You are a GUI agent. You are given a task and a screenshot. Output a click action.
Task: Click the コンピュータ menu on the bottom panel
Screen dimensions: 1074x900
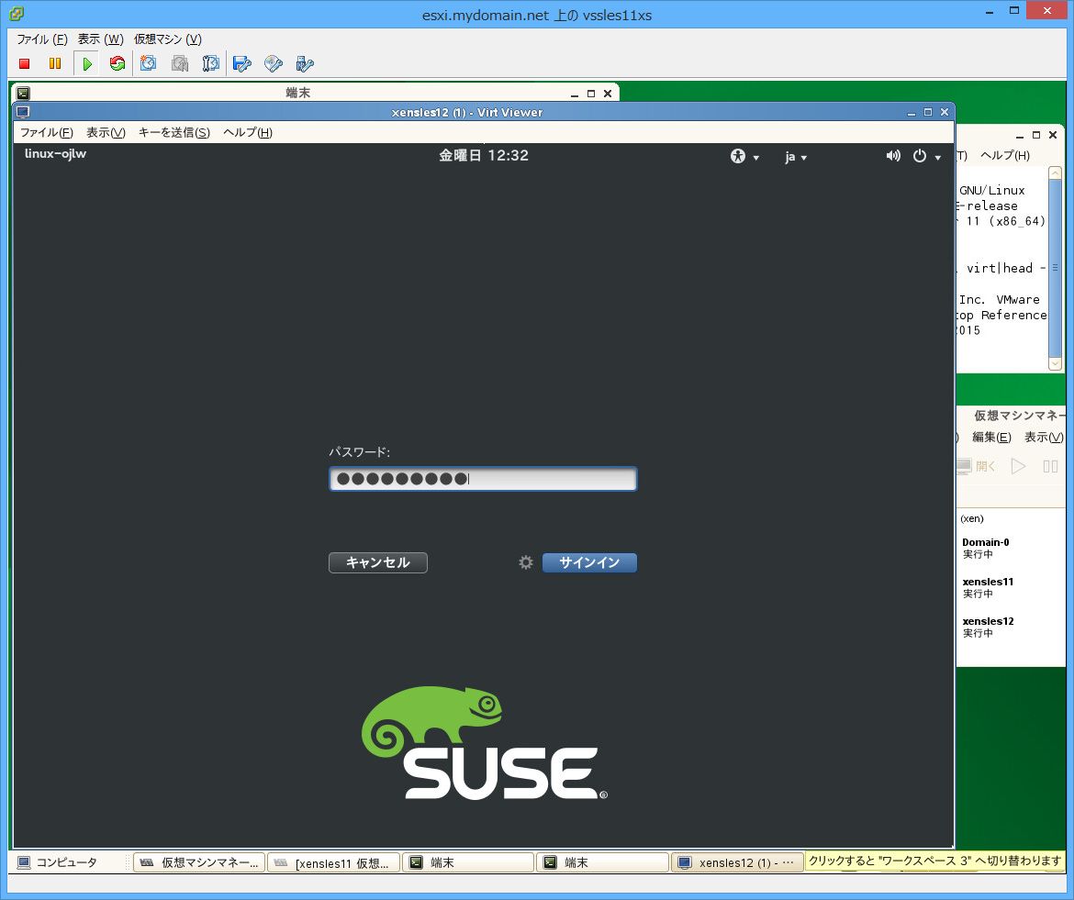[58, 862]
